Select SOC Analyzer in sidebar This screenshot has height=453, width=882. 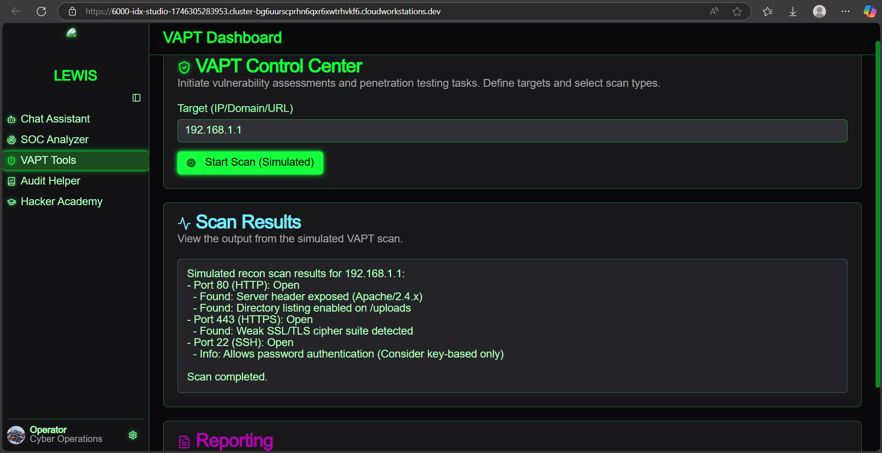point(54,140)
